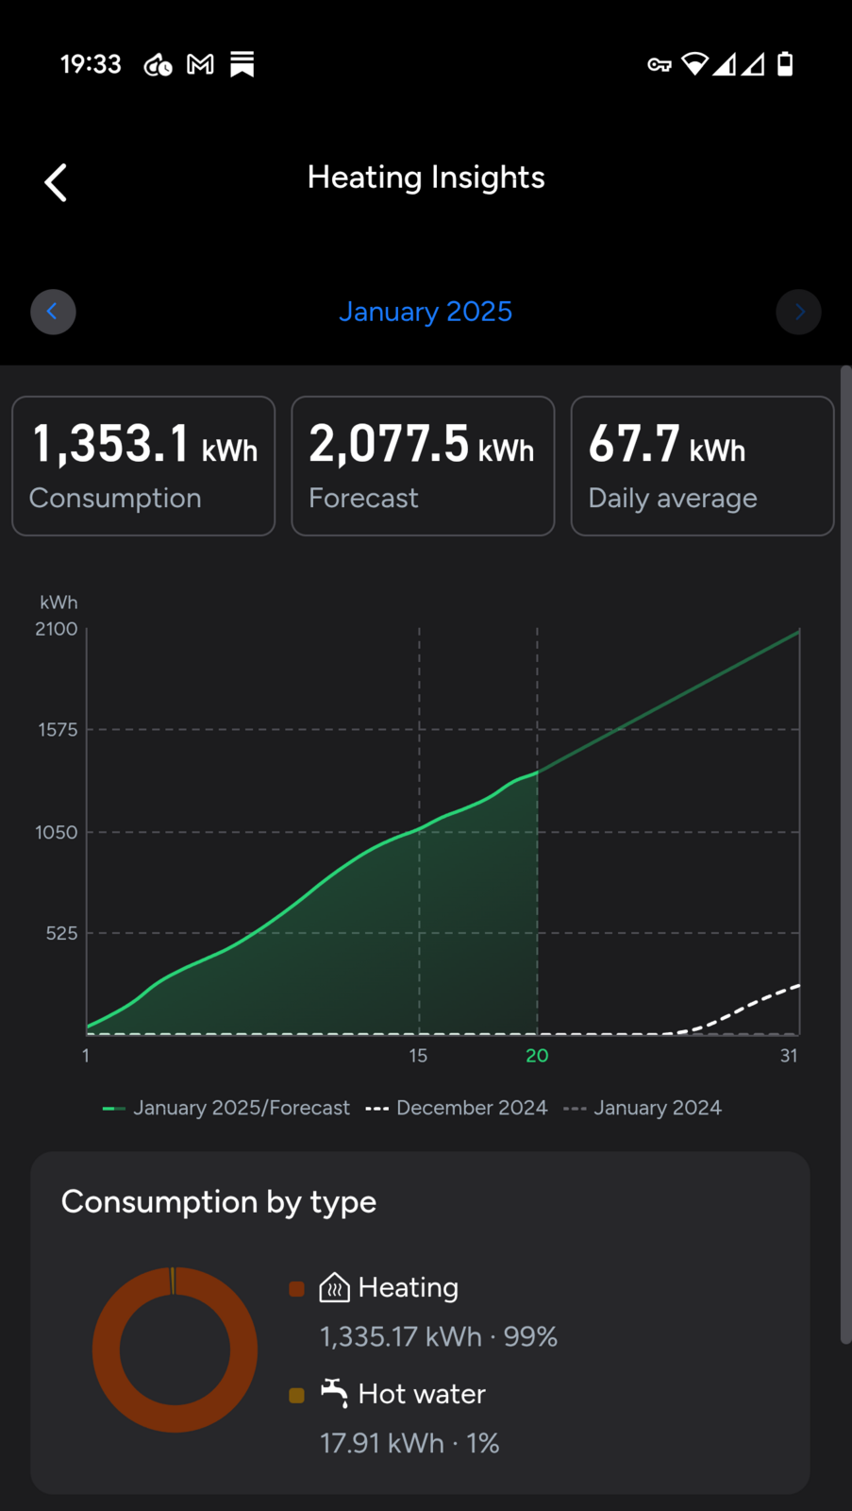Click the orange Heating color swatch
This screenshot has width=852, height=1511.
click(x=296, y=1289)
